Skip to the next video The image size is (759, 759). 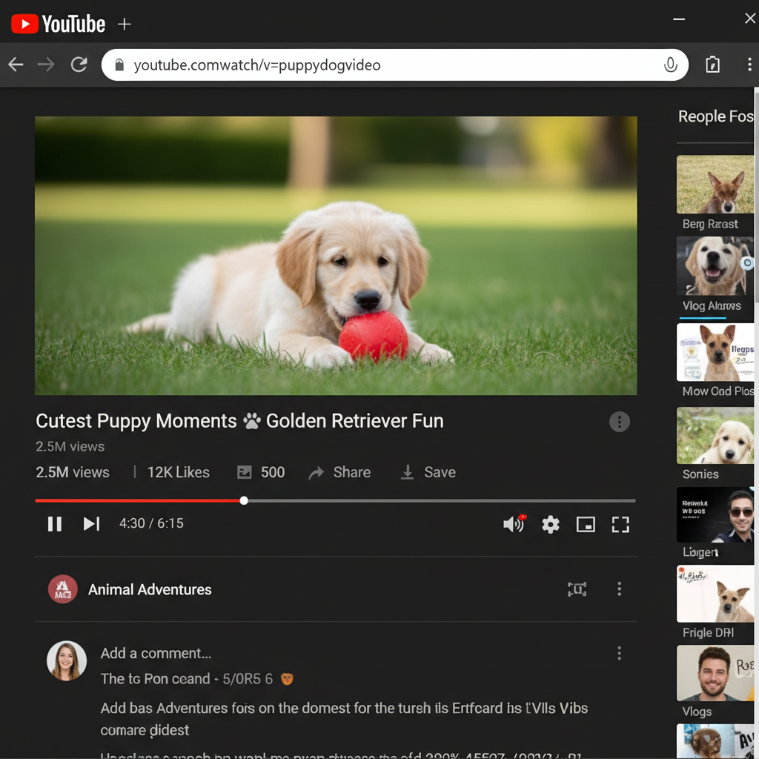tap(91, 524)
